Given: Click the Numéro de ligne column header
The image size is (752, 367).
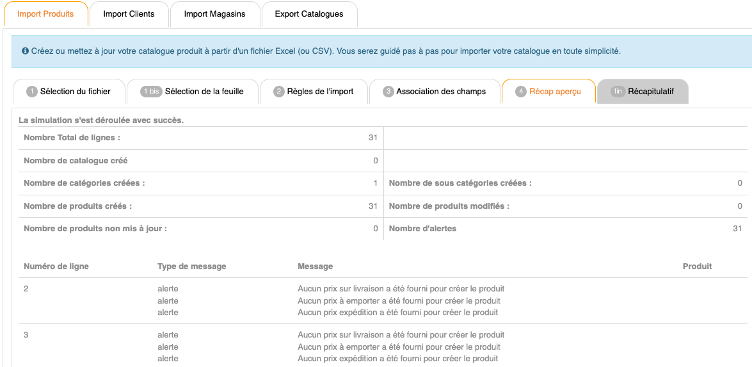Looking at the screenshot, I should click(x=56, y=266).
